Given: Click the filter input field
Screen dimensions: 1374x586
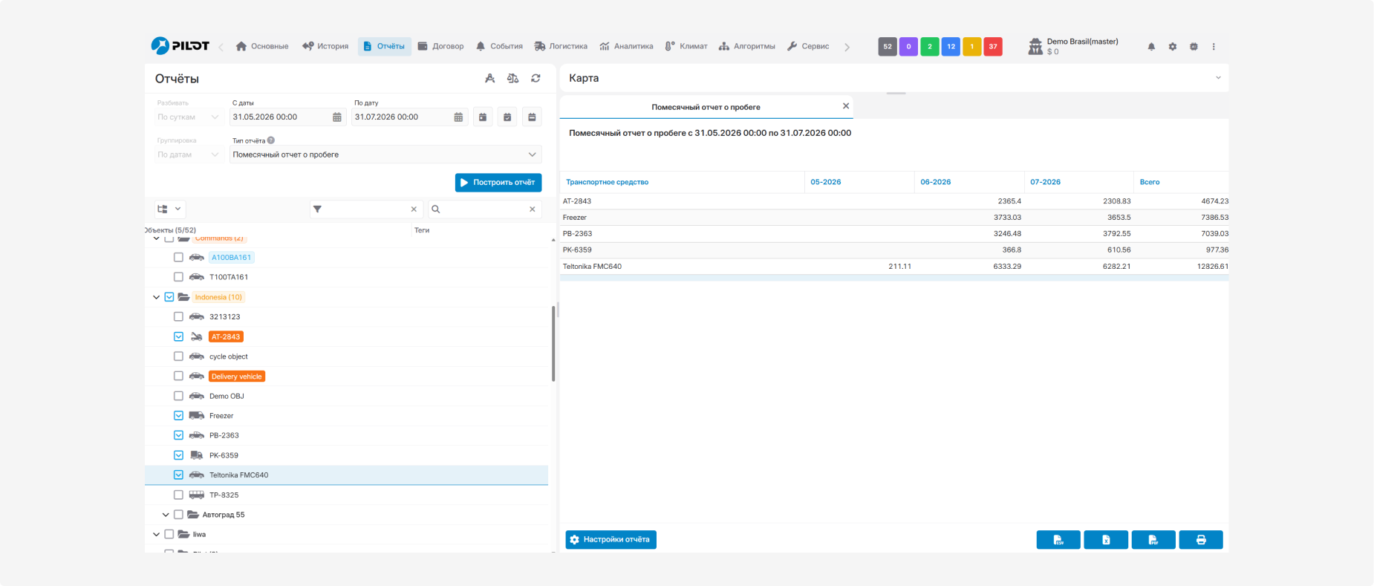Looking at the screenshot, I should click(366, 209).
